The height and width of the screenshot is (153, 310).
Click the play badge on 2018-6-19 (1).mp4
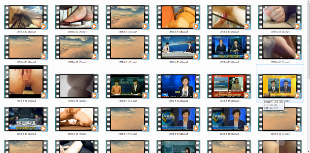click(x=297, y=129)
